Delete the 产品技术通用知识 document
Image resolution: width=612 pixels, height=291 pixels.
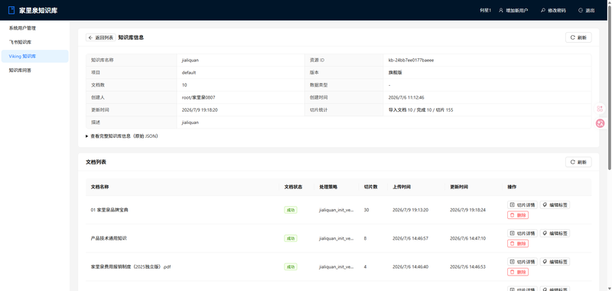coord(518,244)
